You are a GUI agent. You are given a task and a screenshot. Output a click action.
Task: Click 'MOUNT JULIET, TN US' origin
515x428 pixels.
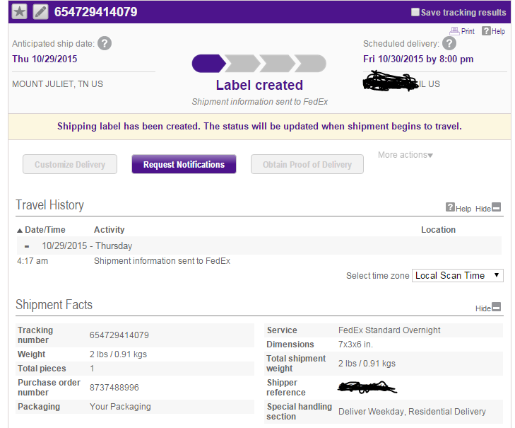(x=57, y=84)
